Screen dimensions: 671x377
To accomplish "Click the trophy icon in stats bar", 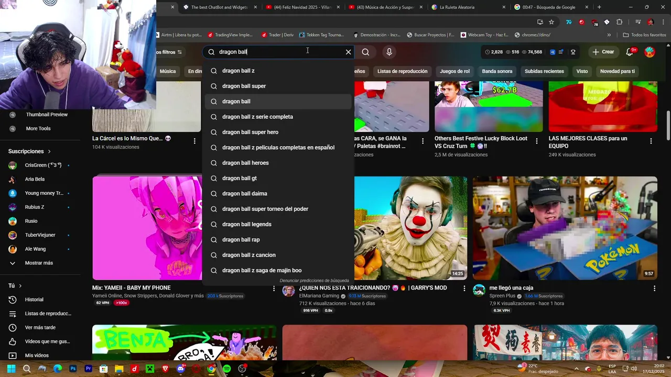I will pos(573,52).
